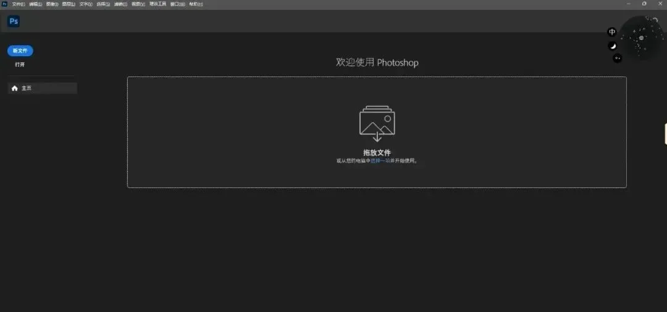This screenshot has width=667, height=312.
Task: Toggle the 中 input language floating icon
Action: pyautogui.click(x=611, y=32)
